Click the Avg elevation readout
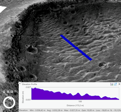Viewport: 121px width, 112px height. pyautogui.click(x=55, y=110)
